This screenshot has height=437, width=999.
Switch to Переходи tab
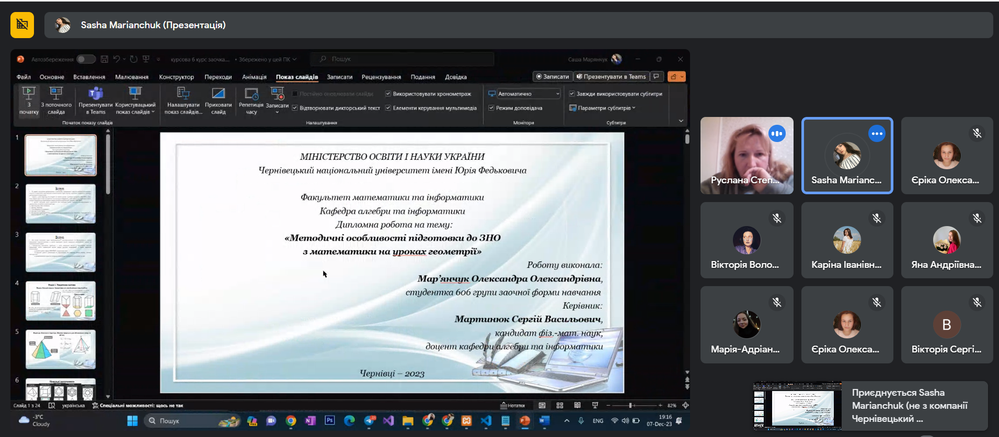click(x=218, y=77)
